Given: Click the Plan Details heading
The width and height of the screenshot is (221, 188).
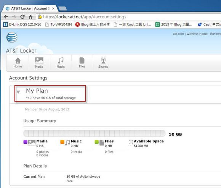Looking at the screenshot, I should click(x=35, y=166).
